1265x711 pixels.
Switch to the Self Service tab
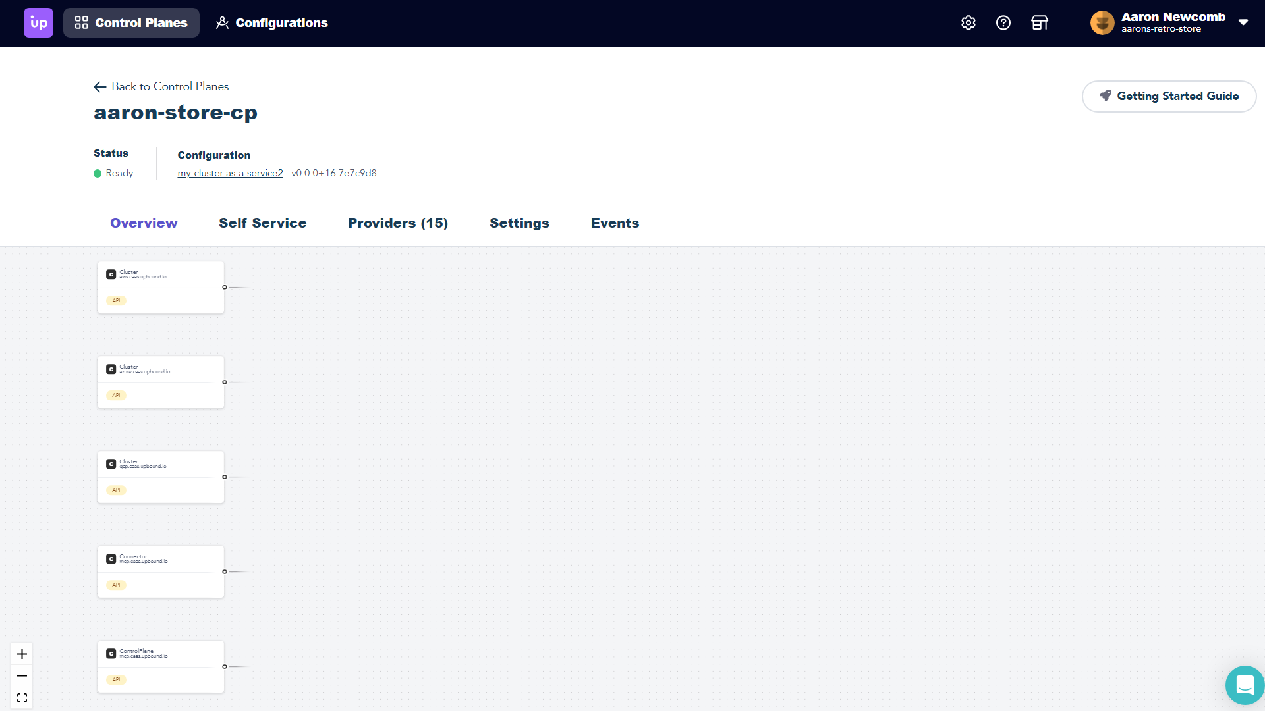pyautogui.click(x=262, y=223)
